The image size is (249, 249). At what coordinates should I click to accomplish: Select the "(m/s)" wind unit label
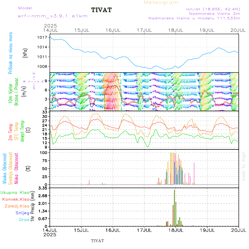click(x=24, y=92)
